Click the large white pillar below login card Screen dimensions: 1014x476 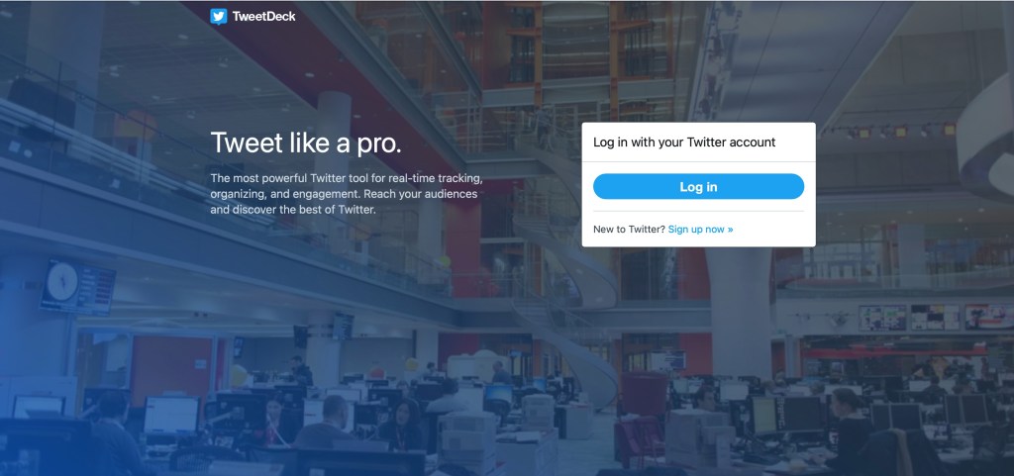click(741, 310)
